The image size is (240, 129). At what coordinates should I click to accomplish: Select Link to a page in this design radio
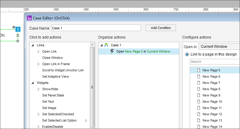[x=187, y=54]
